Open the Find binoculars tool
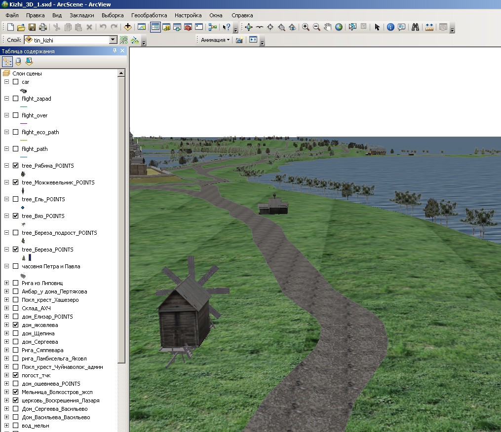501x432 pixels. click(415, 27)
